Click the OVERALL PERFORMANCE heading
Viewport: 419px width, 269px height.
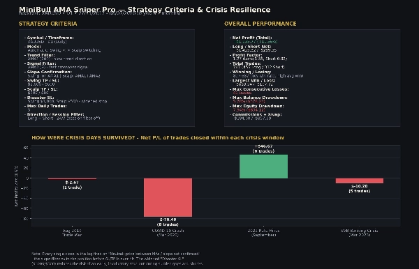pyautogui.click(x=260, y=24)
